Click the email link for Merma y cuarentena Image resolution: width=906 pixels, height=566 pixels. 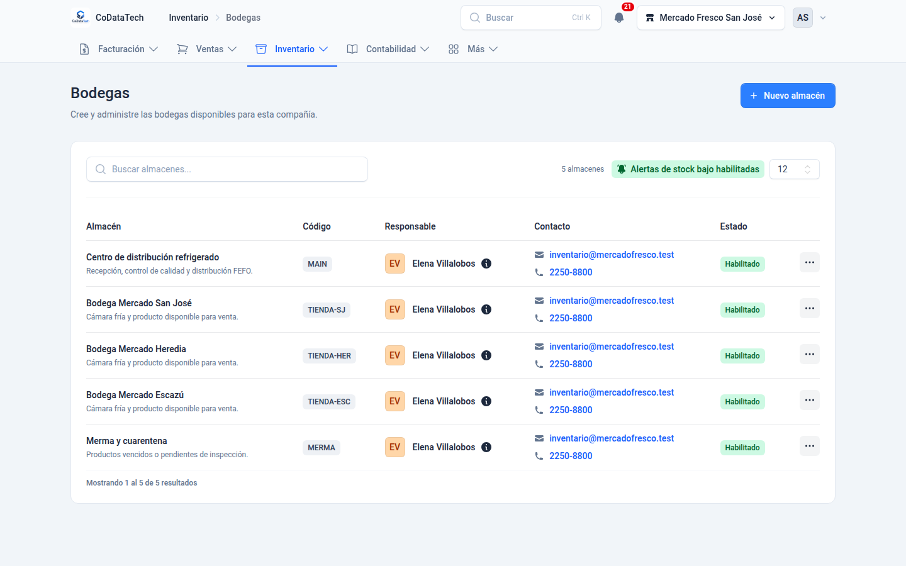click(612, 438)
